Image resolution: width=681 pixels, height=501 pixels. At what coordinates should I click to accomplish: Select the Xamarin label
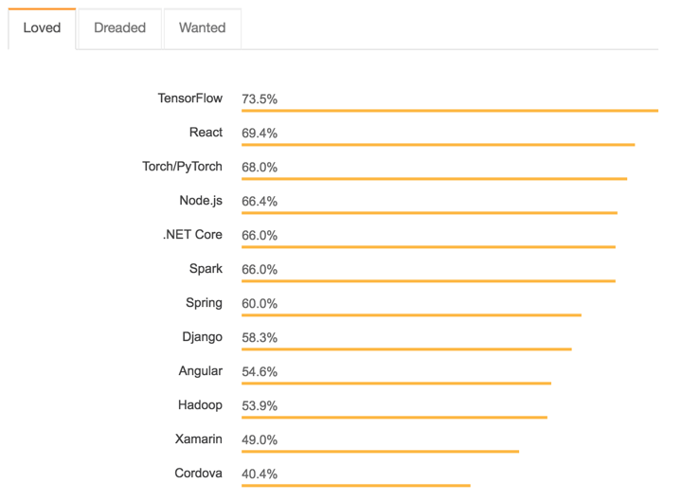[199, 439]
